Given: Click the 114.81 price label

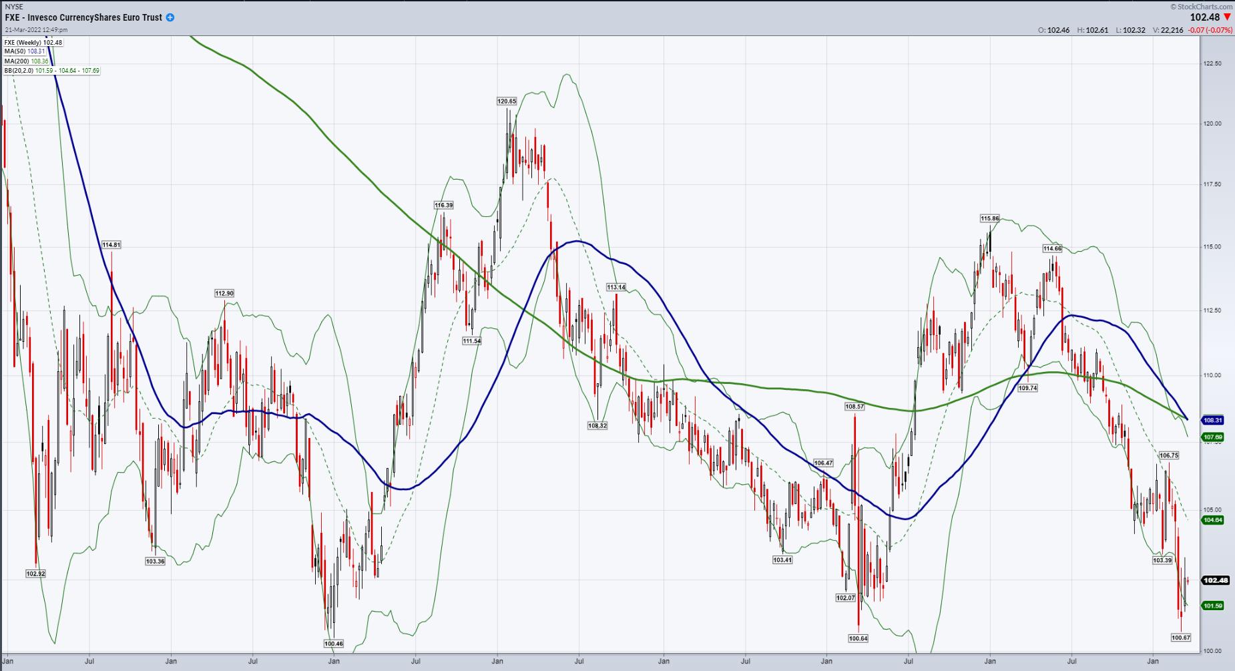Looking at the screenshot, I should point(111,245).
